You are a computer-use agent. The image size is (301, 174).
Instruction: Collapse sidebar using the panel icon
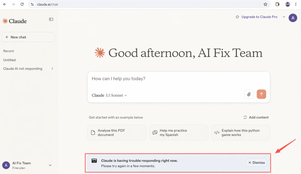[x=51, y=19]
